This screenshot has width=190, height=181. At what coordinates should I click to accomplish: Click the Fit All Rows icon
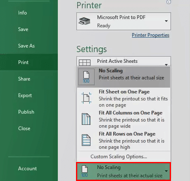click(x=86, y=140)
